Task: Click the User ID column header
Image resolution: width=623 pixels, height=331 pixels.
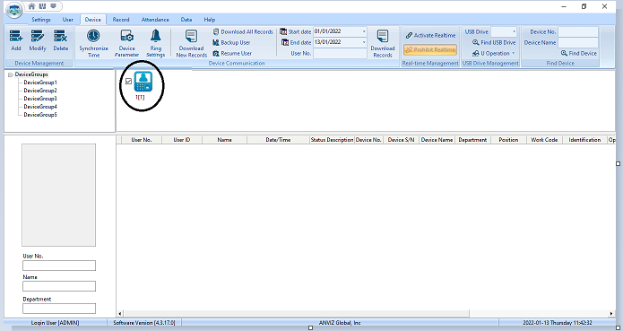Action: coord(182,140)
